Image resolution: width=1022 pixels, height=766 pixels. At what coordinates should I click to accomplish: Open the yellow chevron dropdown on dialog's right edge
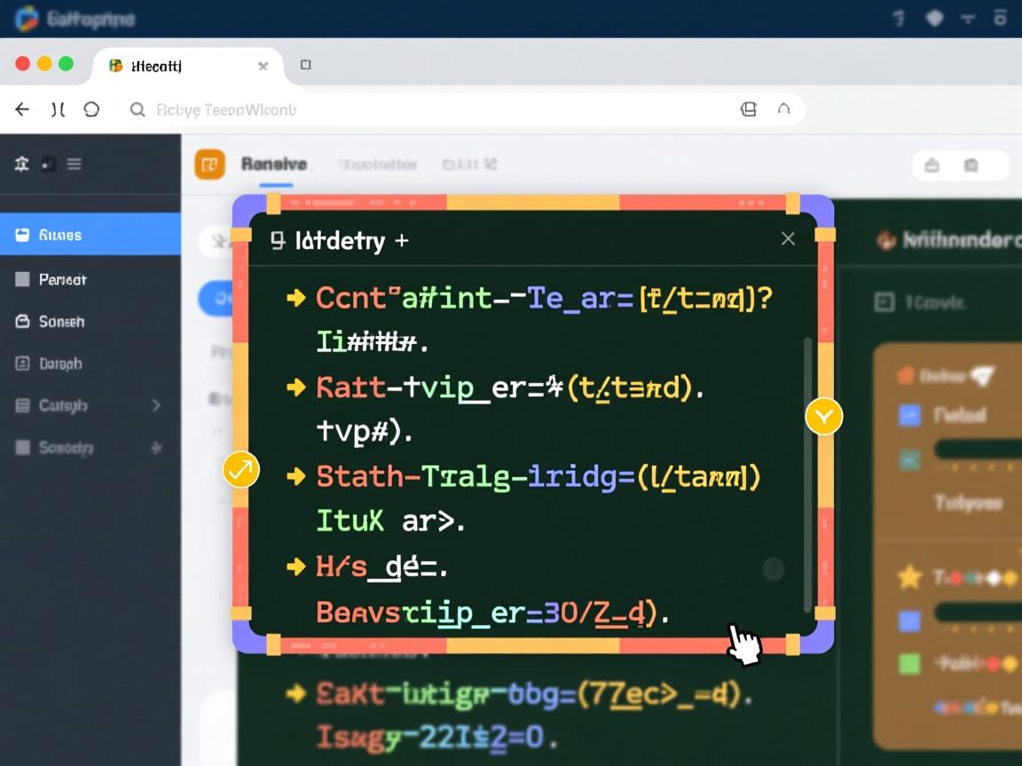click(823, 416)
